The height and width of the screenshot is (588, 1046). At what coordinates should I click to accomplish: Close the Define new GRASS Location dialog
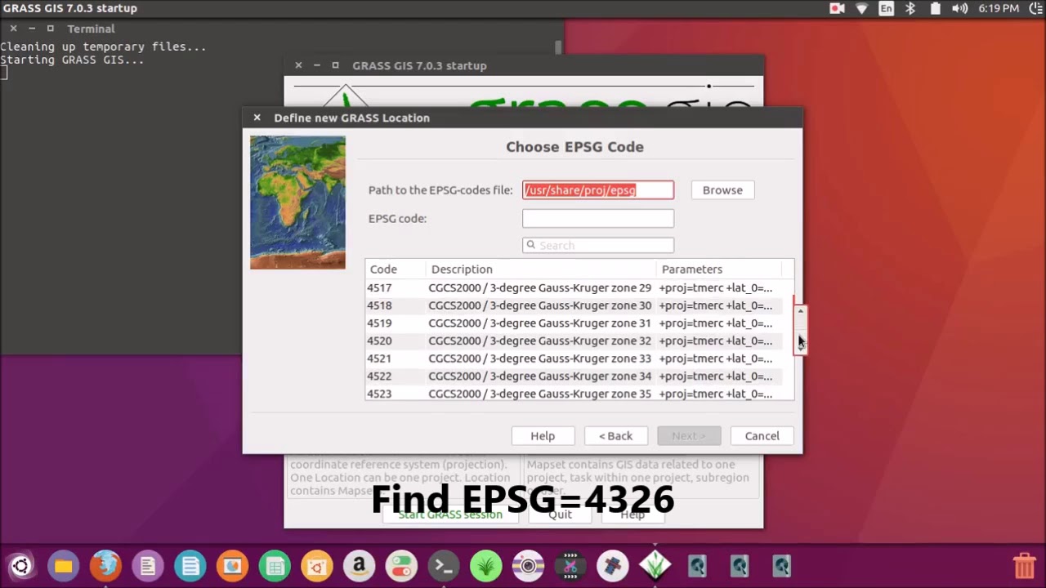coord(257,118)
